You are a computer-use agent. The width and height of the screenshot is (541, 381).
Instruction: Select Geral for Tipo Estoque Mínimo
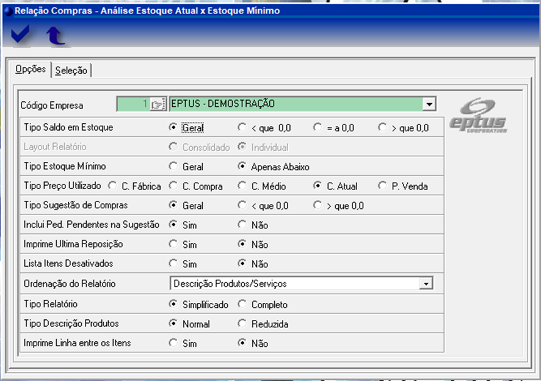coord(173,167)
